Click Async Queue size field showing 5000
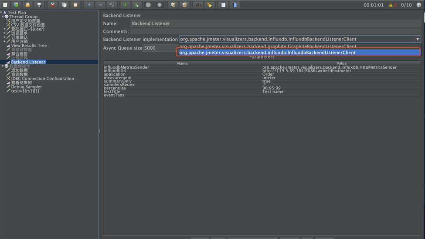The image size is (425, 239). coord(160,48)
